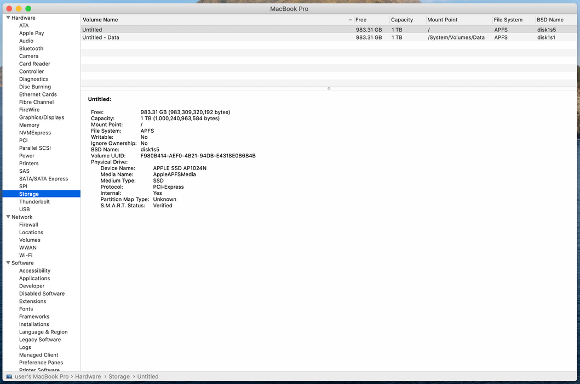This screenshot has width=580, height=384.
Task: Open Disabled Software item
Action: click(42, 293)
